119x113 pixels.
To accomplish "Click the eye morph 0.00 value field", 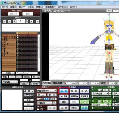I will point(100,90).
